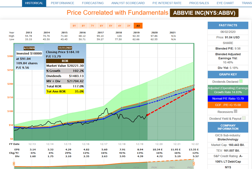
Task: Click the 2018 high value 126
Action: point(119,36)
